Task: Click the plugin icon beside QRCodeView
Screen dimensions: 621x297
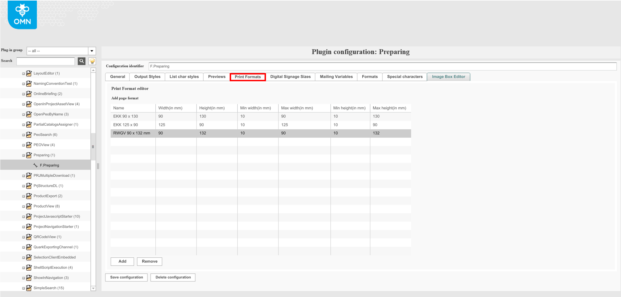Action: pyautogui.click(x=29, y=237)
